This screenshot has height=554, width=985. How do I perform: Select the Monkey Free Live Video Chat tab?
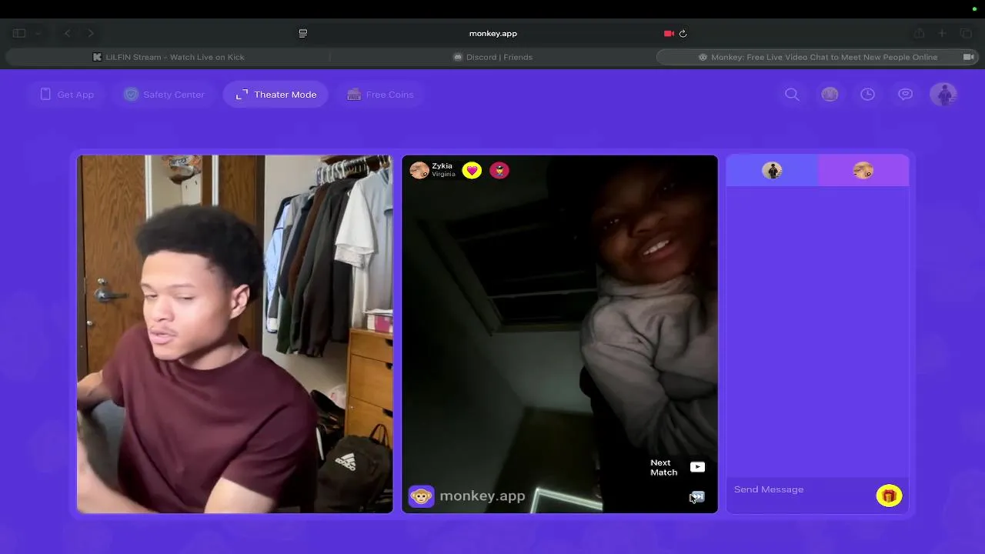(x=817, y=57)
